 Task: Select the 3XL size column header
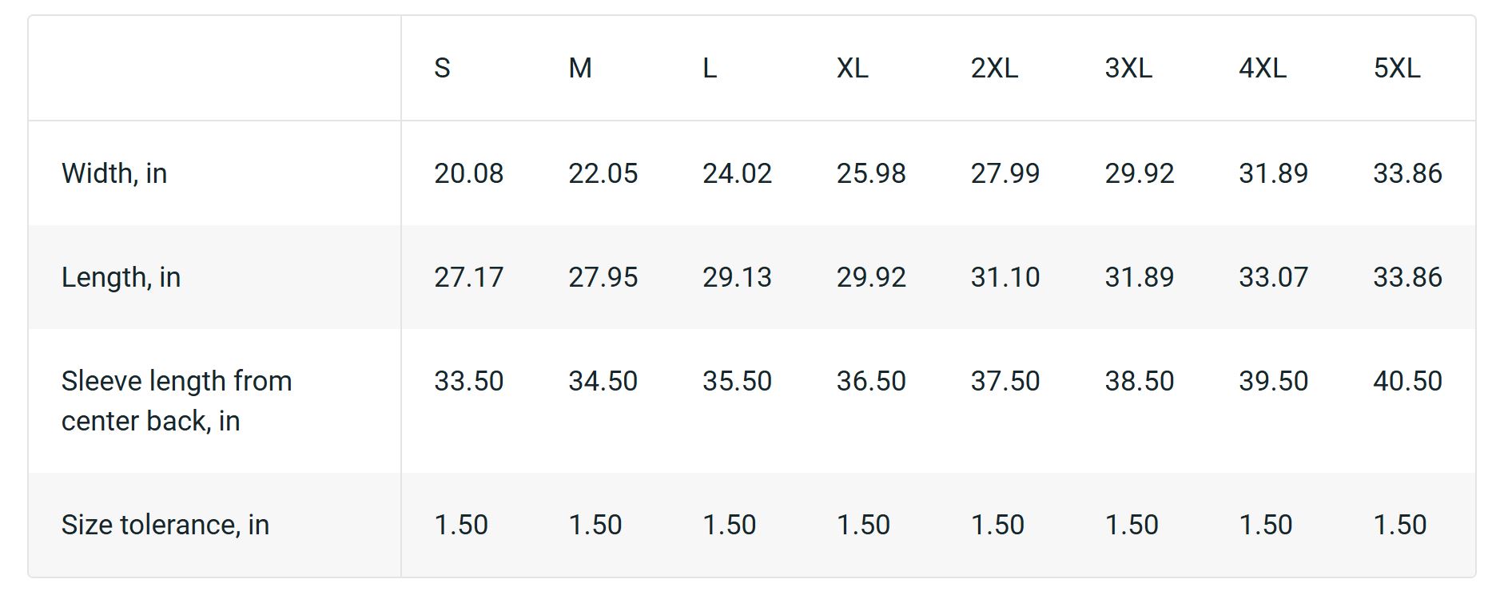pos(1128,69)
